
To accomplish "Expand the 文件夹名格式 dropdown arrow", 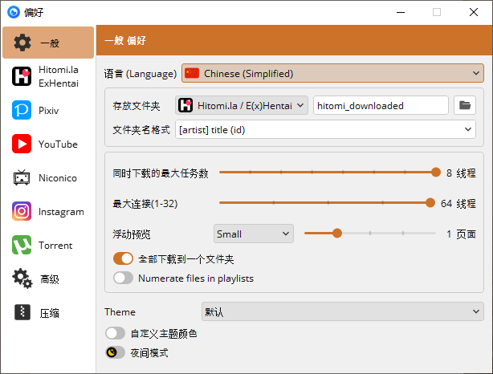I will point(468,129).
